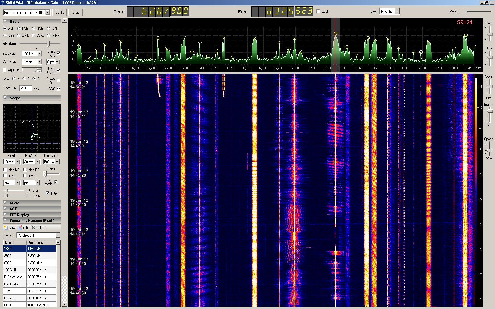Toggle the Snap grid checkbox

(x=58, y=53)
